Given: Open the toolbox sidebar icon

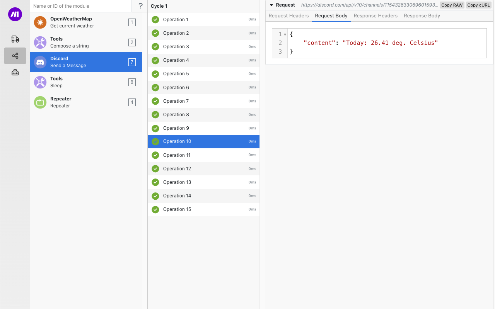Looking at the screenshot, I should coord(15,72).
